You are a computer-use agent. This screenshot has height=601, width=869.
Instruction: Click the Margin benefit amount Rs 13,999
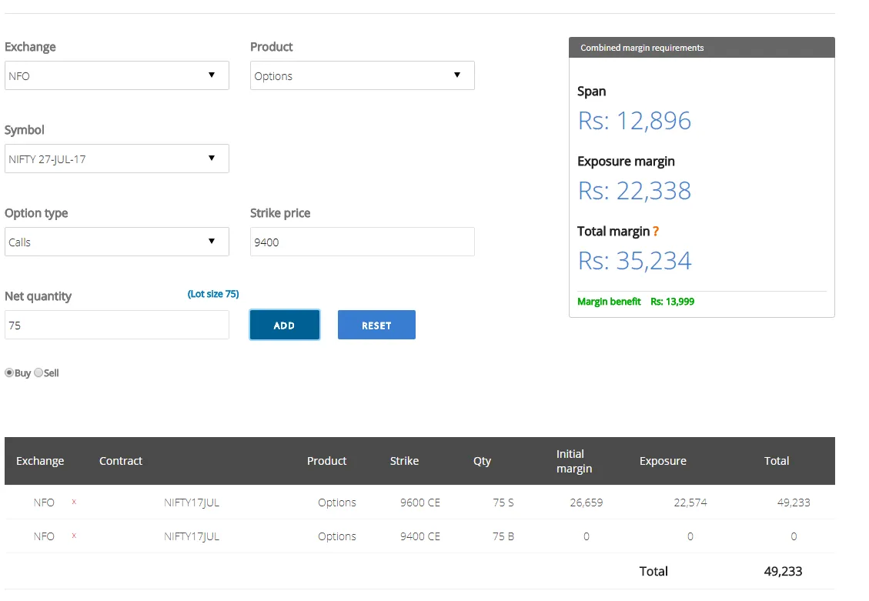click(x=673, y=301)
